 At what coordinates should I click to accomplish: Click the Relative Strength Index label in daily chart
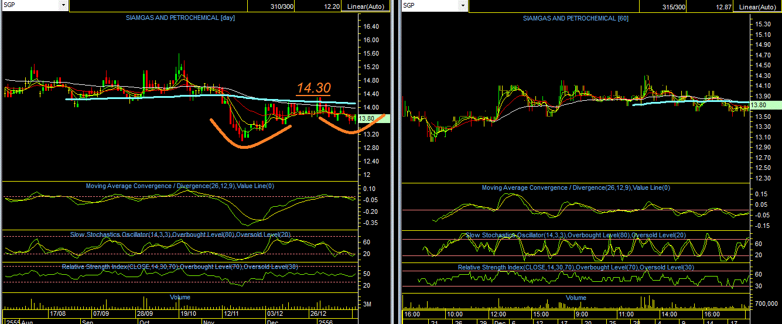pyautogui.click(x=180, y=267)
